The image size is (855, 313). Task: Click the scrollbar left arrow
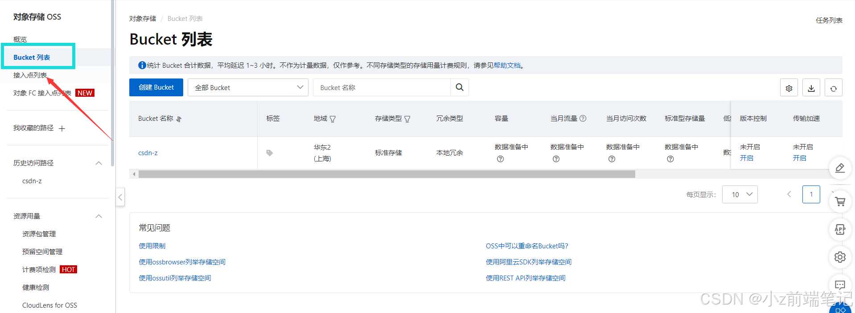134,174
